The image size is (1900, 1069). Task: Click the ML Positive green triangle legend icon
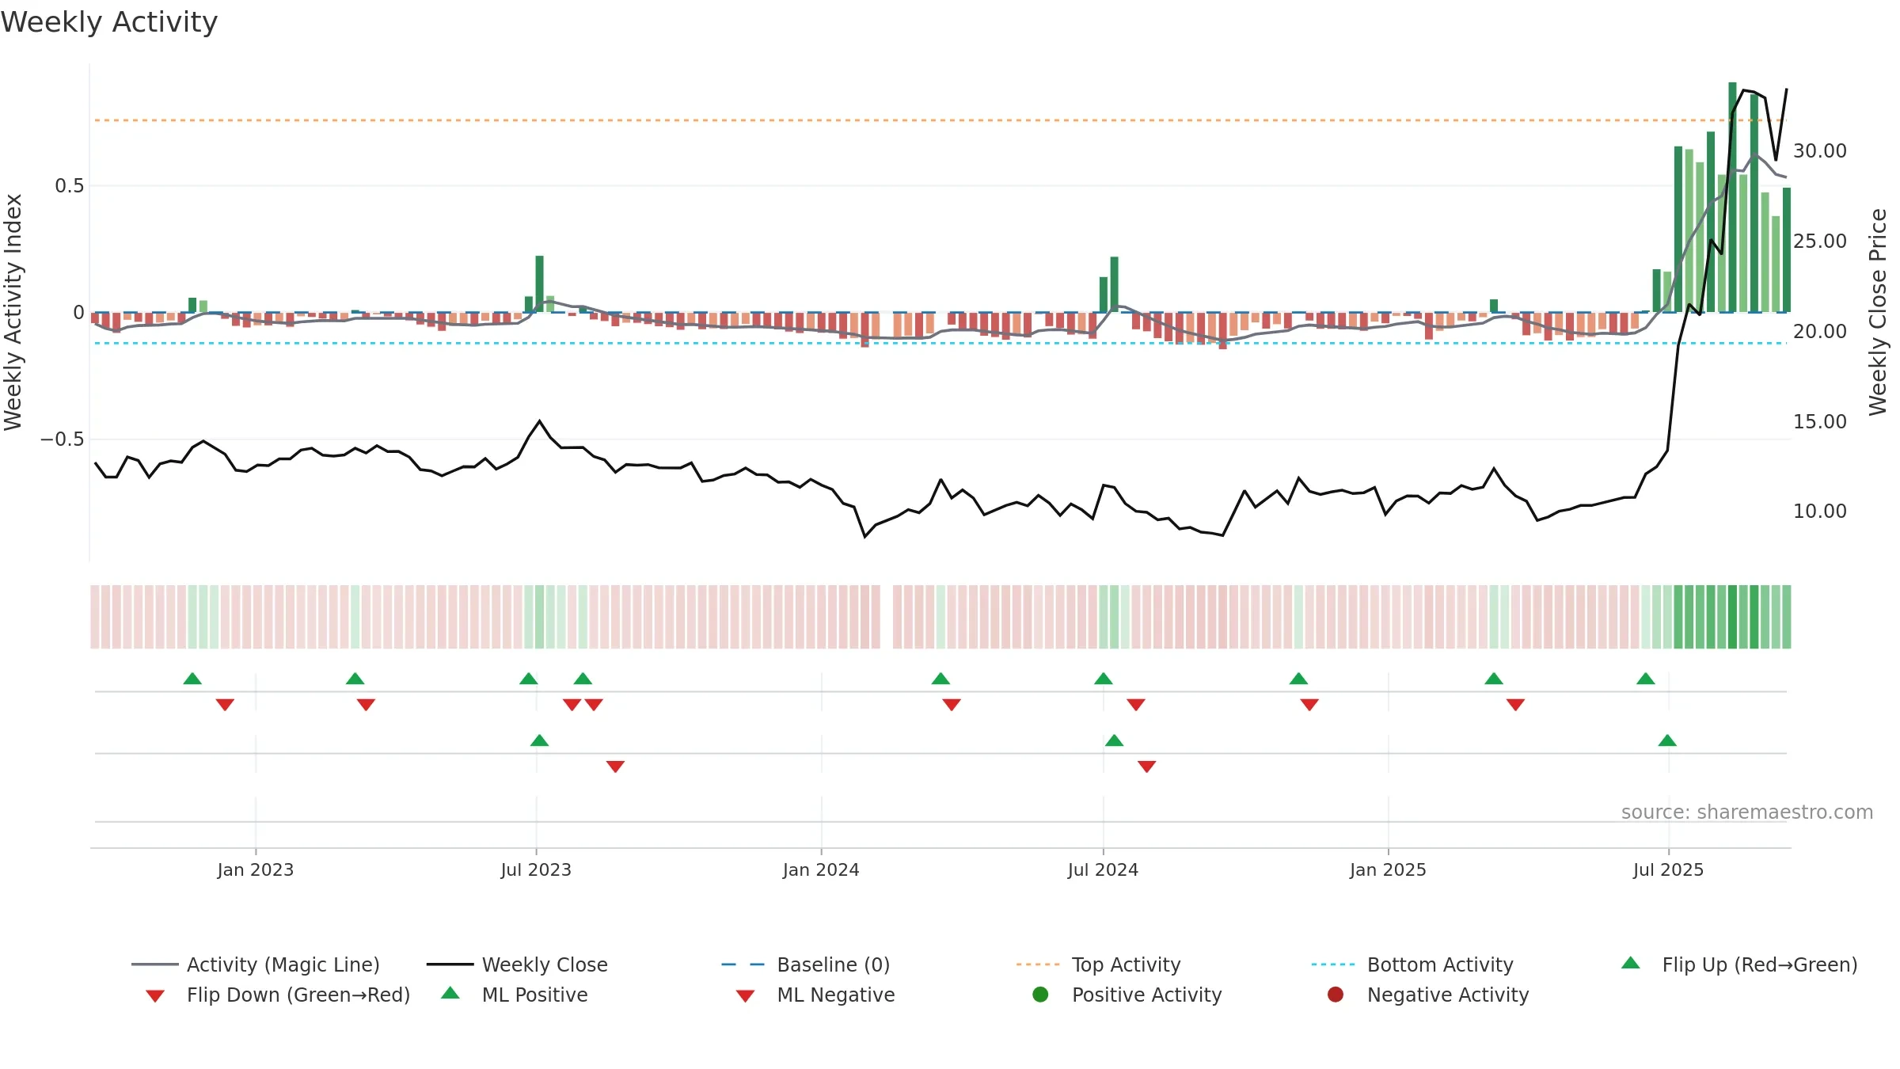pyautogui.click(x=450, y=993)
